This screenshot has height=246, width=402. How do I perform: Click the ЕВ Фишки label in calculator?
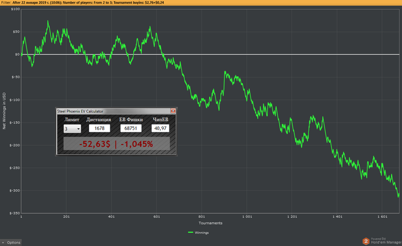point(131,119)
